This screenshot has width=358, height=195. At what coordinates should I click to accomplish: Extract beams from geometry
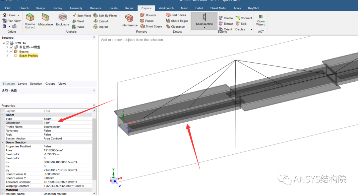(x=226, y=24)
